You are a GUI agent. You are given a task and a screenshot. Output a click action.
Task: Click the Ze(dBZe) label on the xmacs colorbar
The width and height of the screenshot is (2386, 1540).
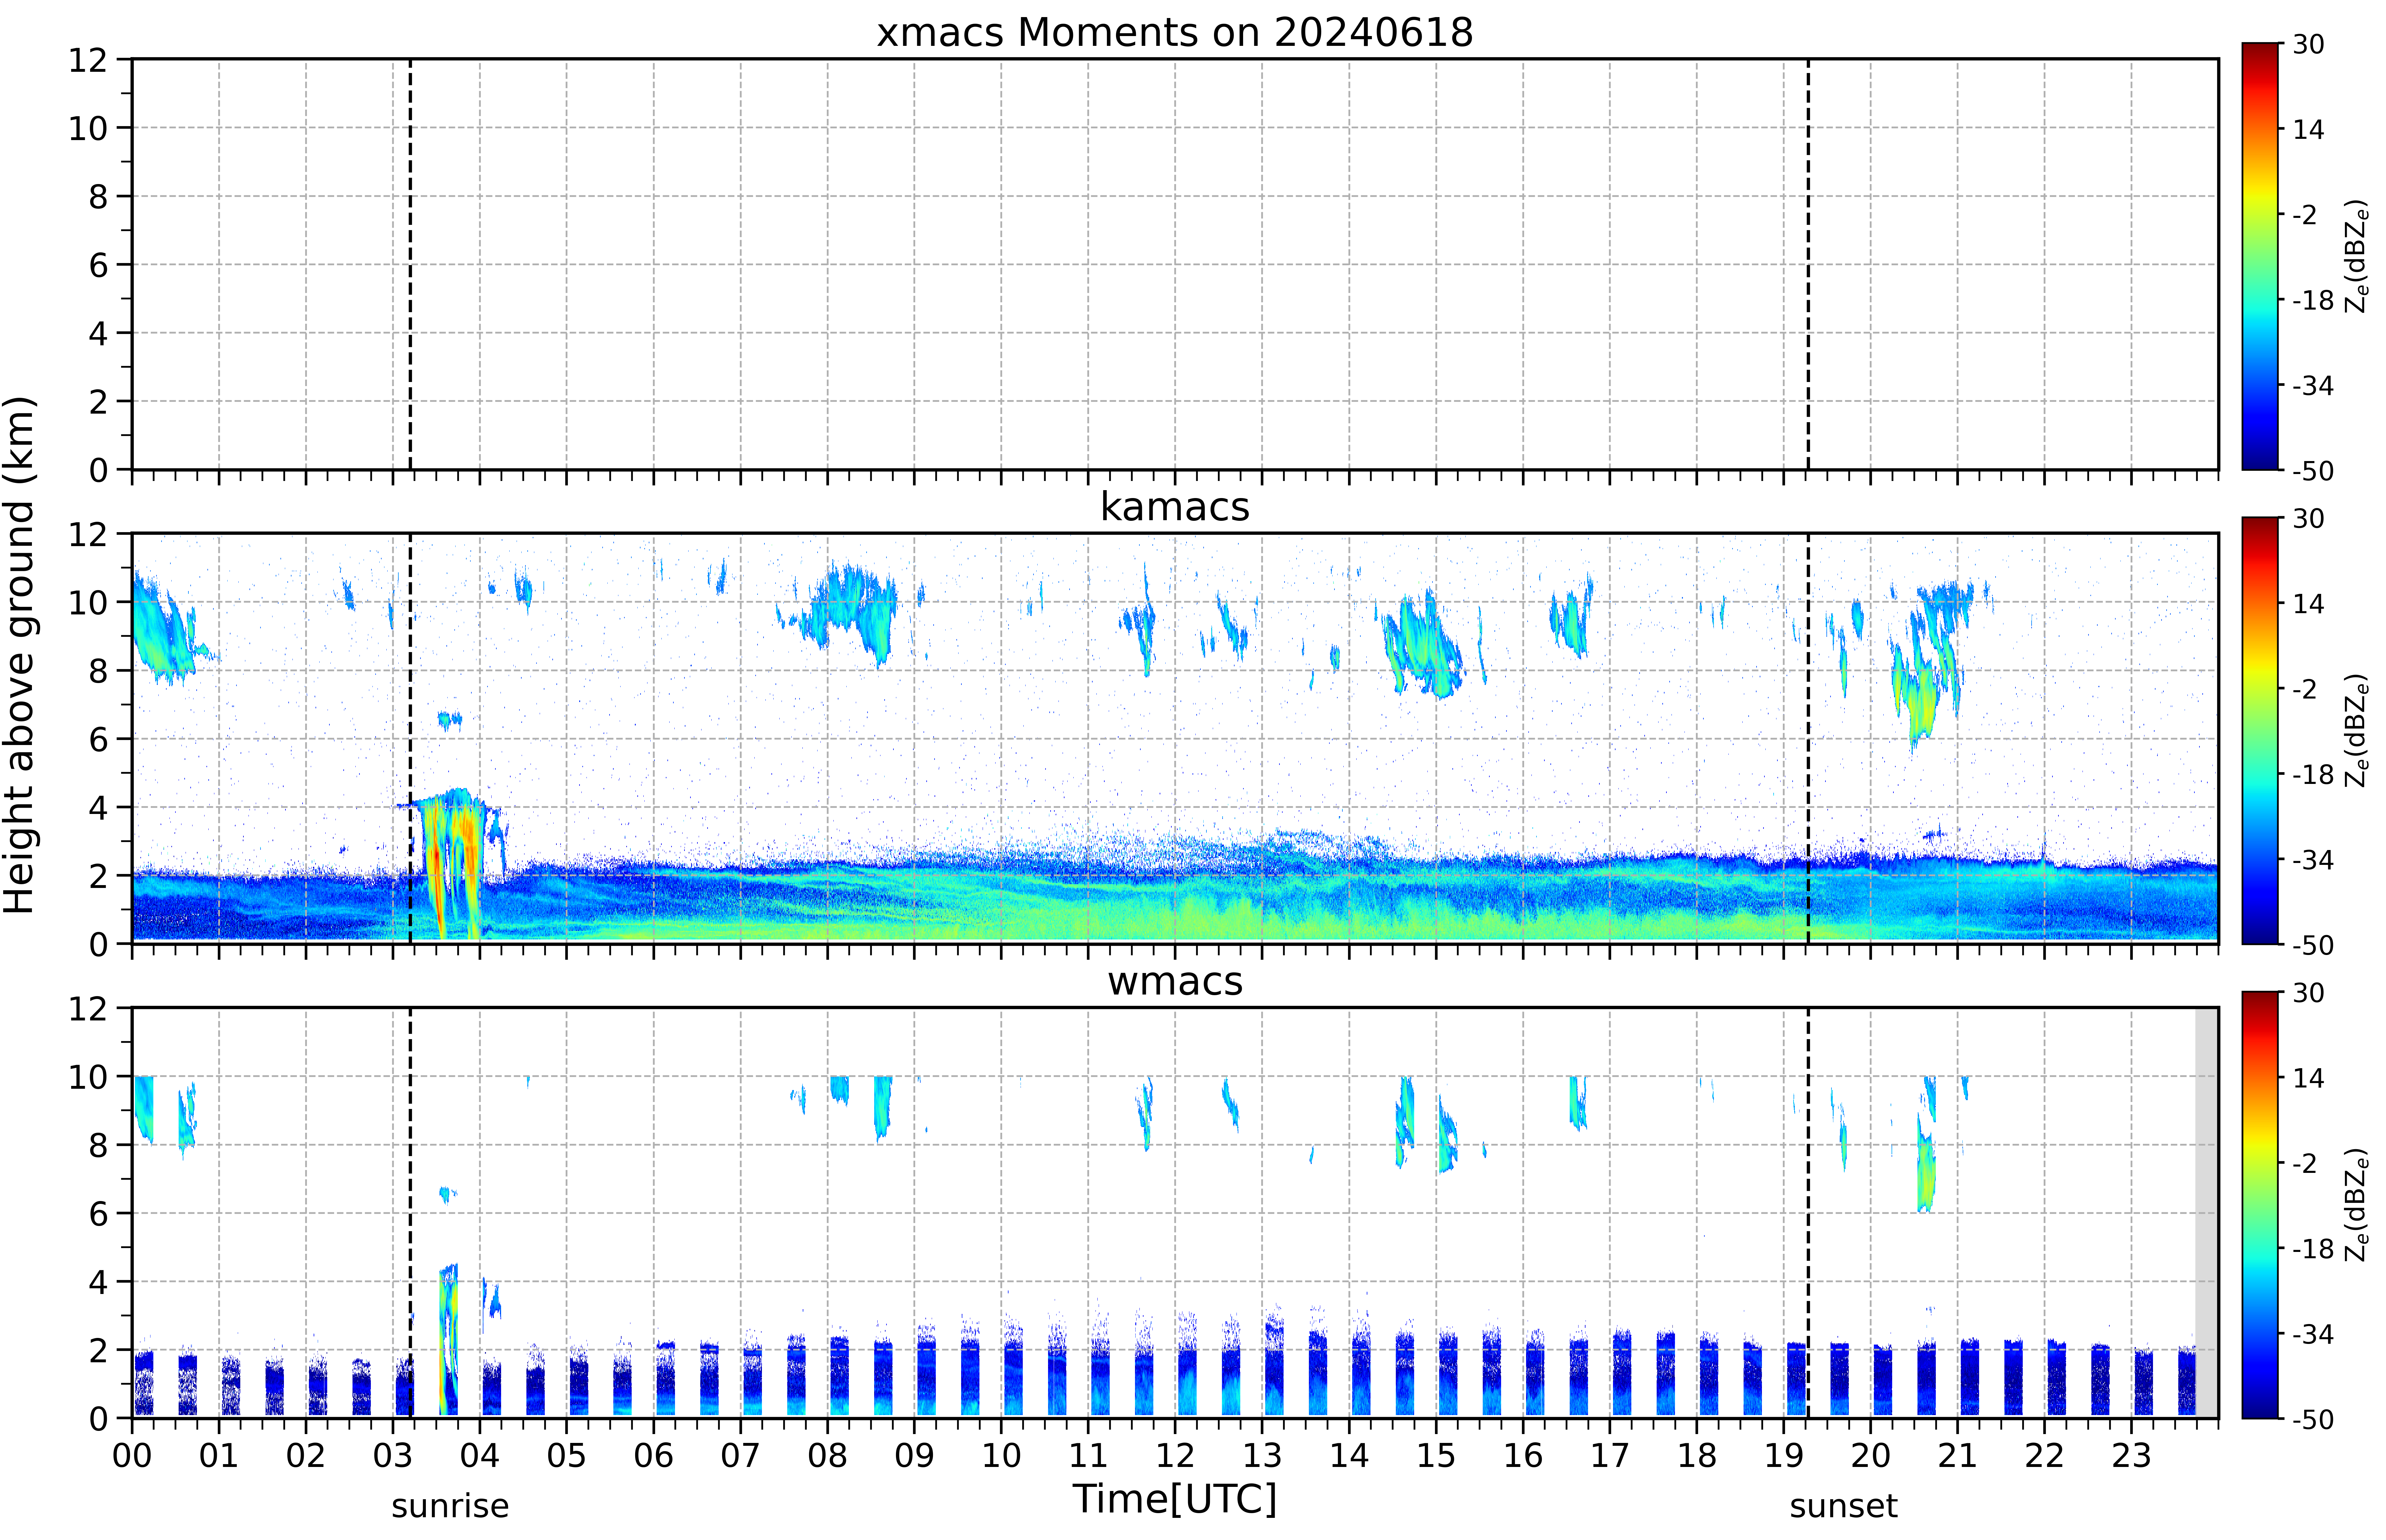pos(2357,256)
